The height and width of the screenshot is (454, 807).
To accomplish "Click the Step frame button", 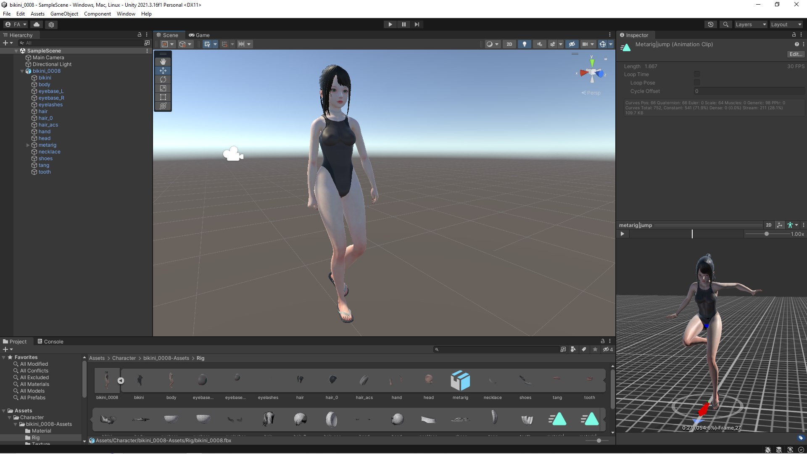I will click(417, 24).
